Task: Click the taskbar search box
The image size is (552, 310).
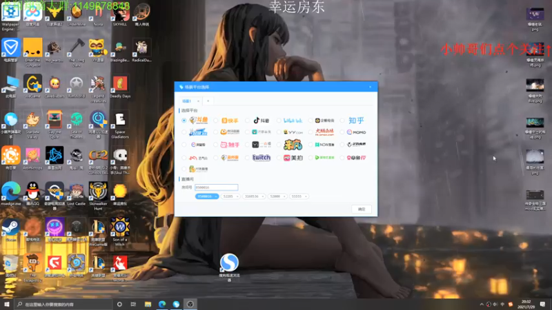Action: pos(63,304)
